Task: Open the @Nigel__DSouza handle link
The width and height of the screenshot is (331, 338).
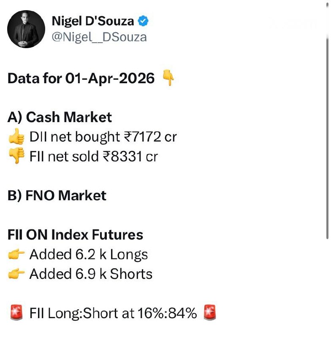Action: 99,37
